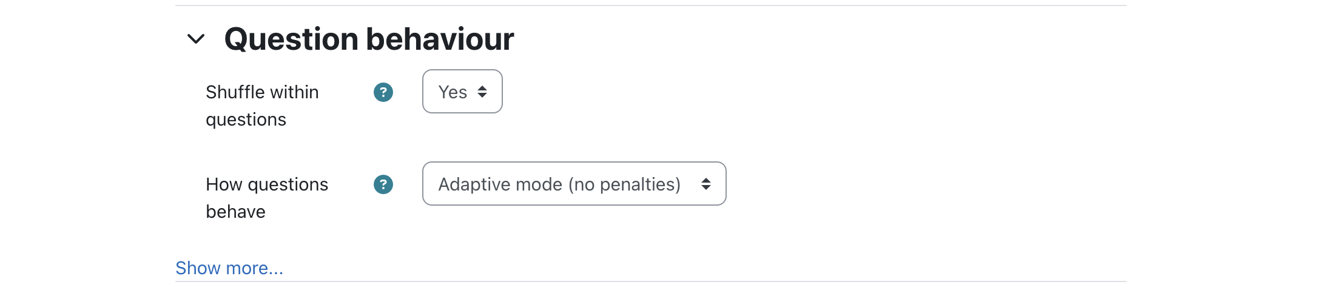Open help for How questions behave
The width and height of the screenshot is (1320, 290).
point(383,184)
